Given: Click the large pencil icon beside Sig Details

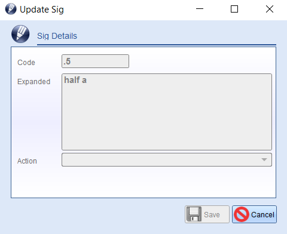Looking at the screenshot, I should [x=20, y=34].
